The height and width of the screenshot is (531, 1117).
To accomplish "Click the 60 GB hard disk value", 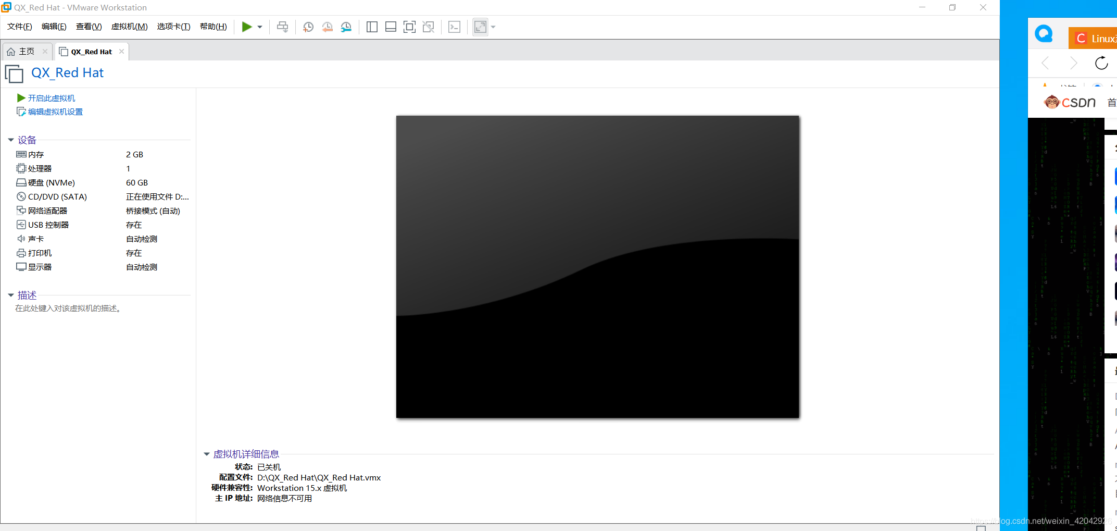I will 137,182.
